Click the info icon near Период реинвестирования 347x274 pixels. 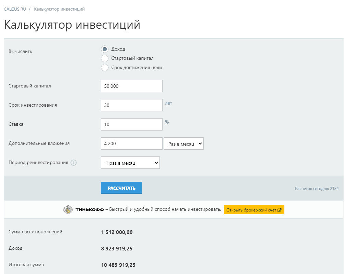click(x=73, y=163)
